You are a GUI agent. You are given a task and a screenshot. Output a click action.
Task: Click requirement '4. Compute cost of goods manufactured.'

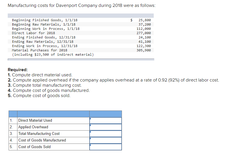tap(49, 90)
